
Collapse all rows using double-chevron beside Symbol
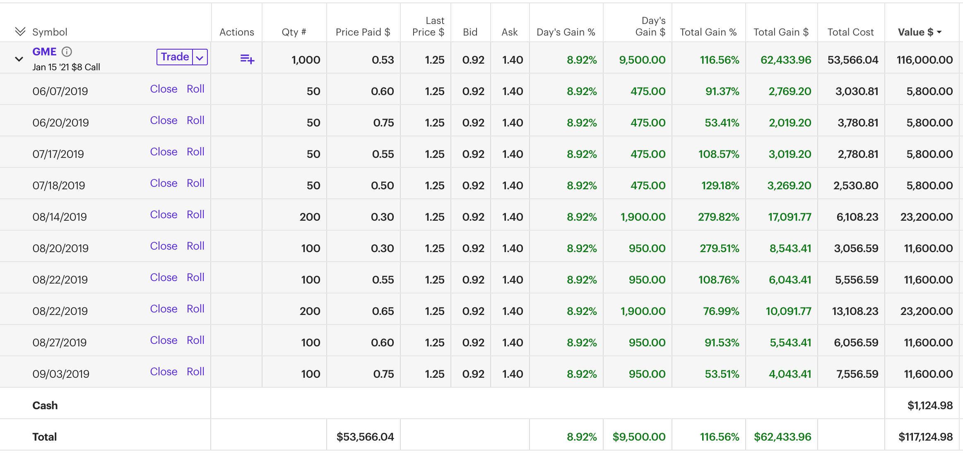pyautogui.click(x=20, y=31)
